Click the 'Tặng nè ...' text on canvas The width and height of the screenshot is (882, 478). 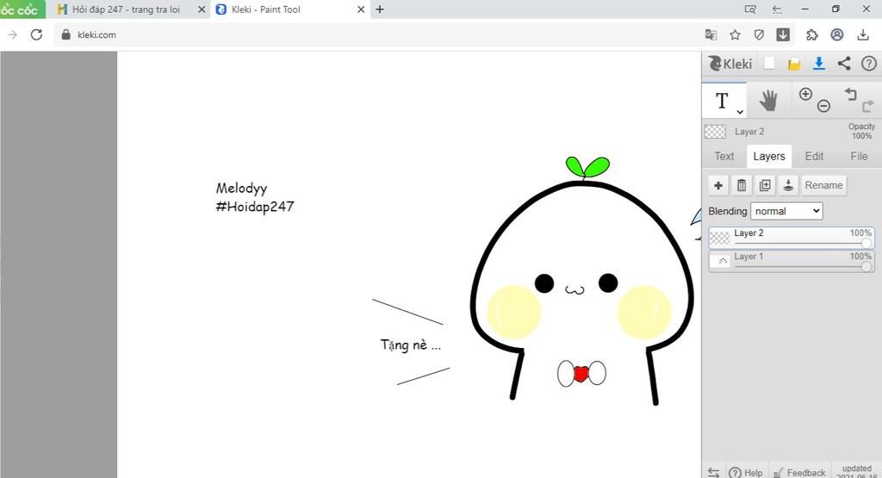click(x=411, y=345)
